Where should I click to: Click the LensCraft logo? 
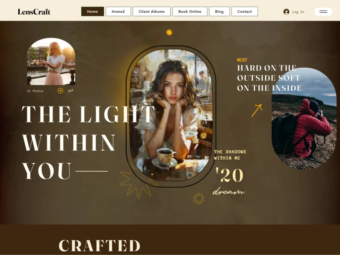(34, 12)
